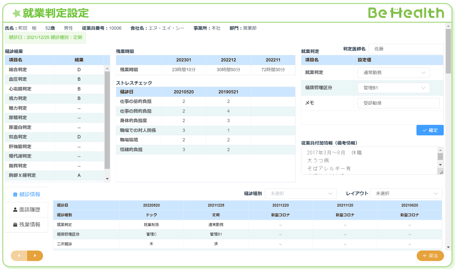455x269 pixels.
Task: Click page scrollbar up arrow
Action: [x=448, y=26]
